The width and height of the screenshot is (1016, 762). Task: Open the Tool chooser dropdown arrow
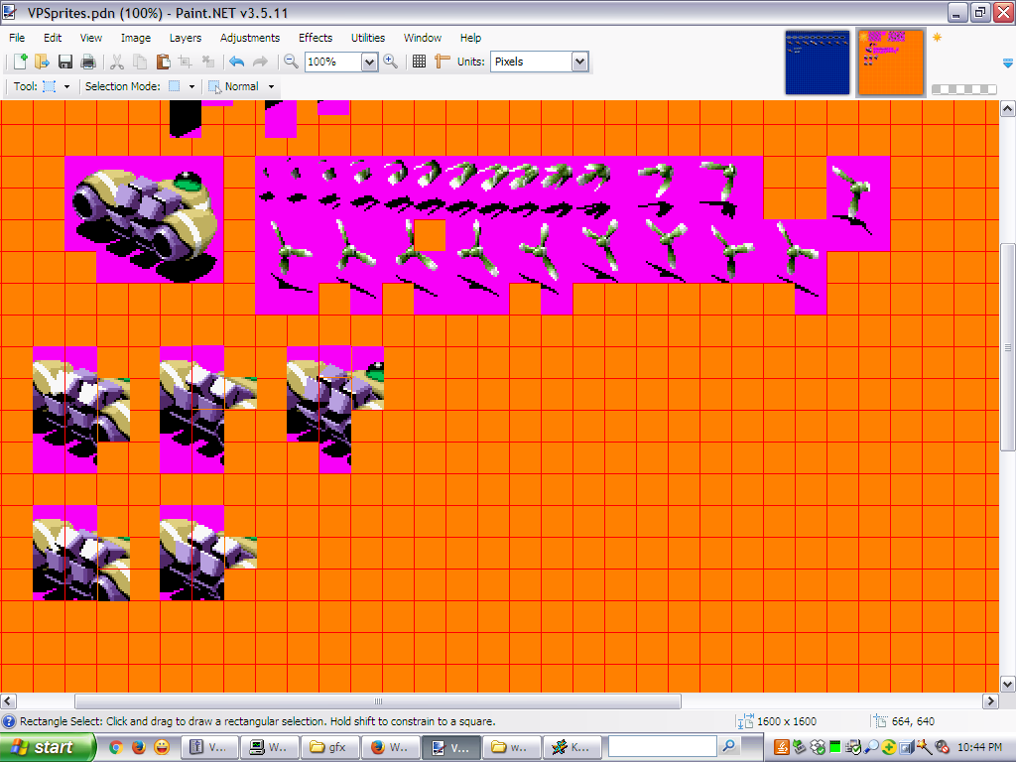tap(66, 87)
